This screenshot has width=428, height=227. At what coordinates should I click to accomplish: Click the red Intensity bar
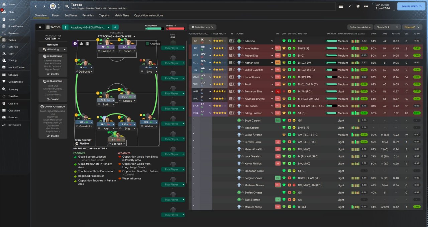(175, 29)
